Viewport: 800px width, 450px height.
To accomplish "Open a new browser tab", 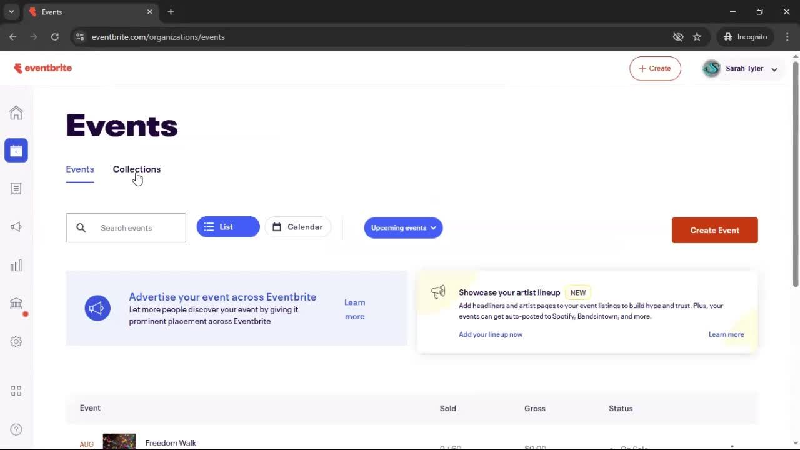I will point(171,12).
